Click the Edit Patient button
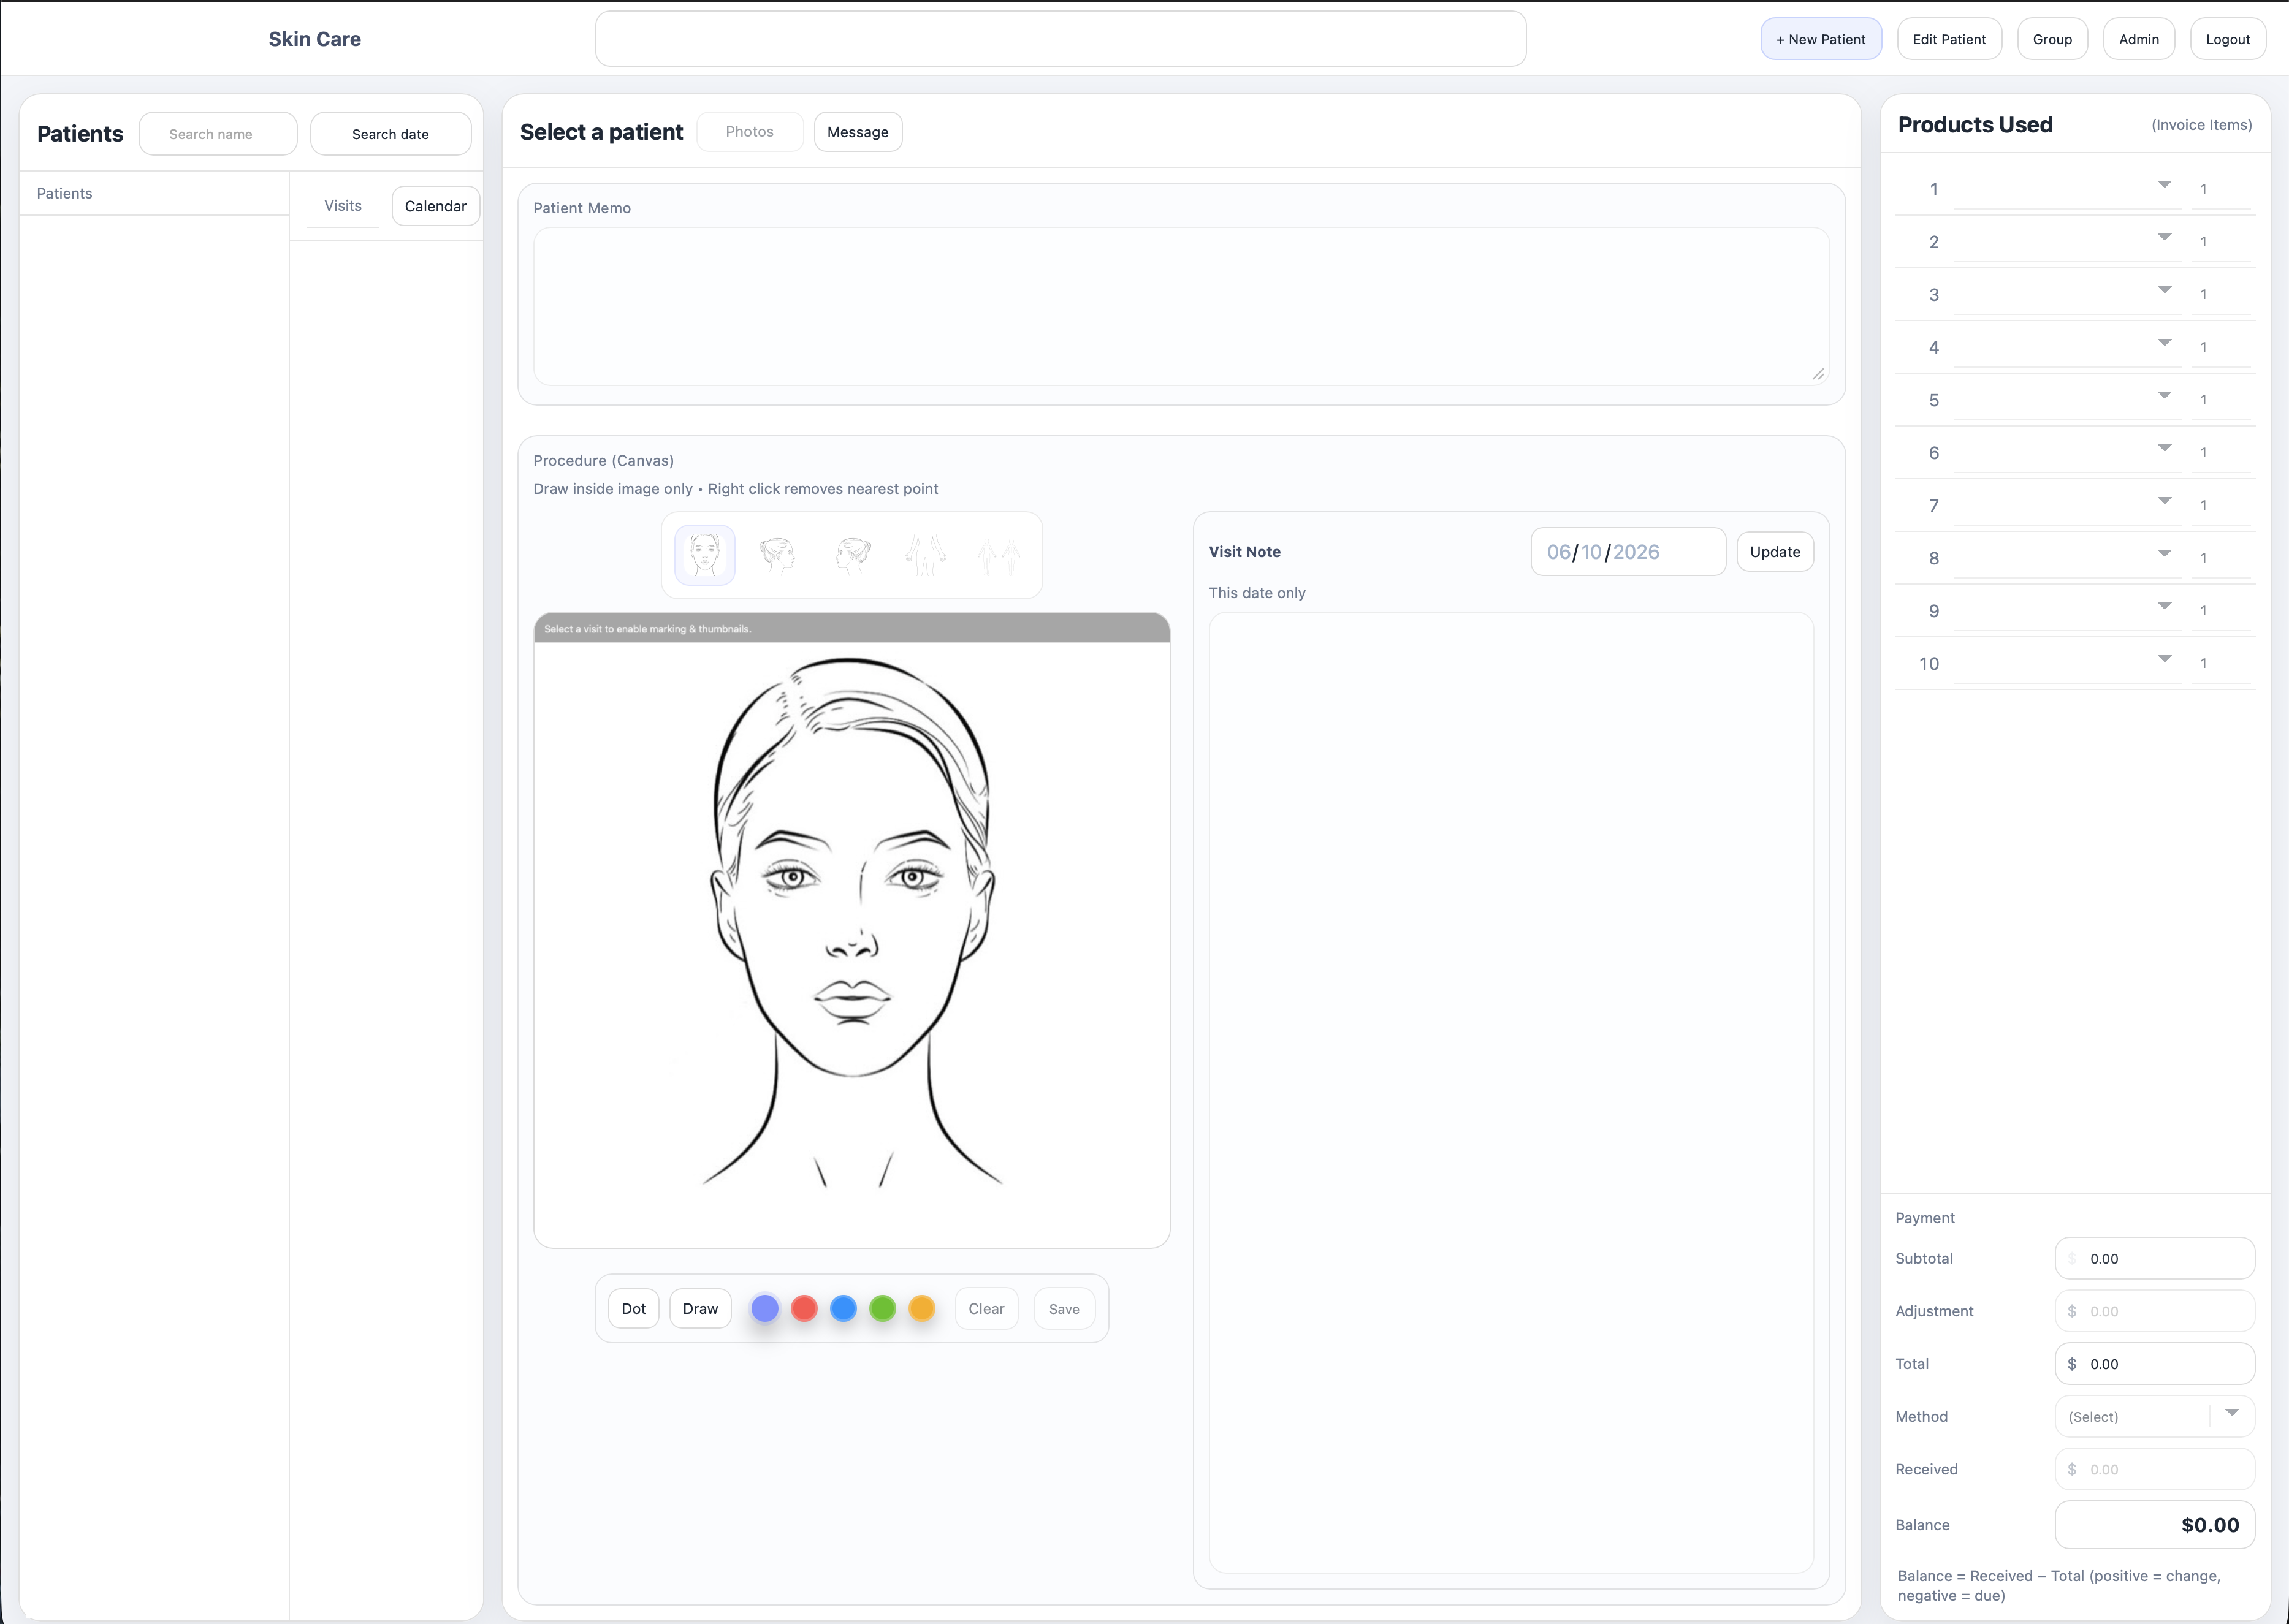The height and width of the screenshot is (1624, 2289). click(x=1949, y=39)
